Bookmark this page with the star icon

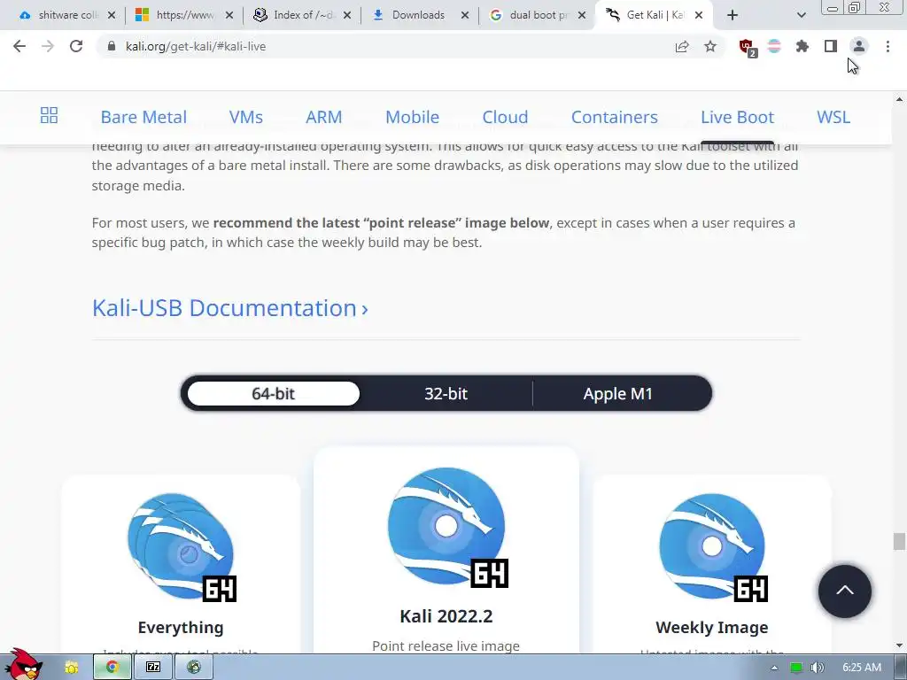710,46
